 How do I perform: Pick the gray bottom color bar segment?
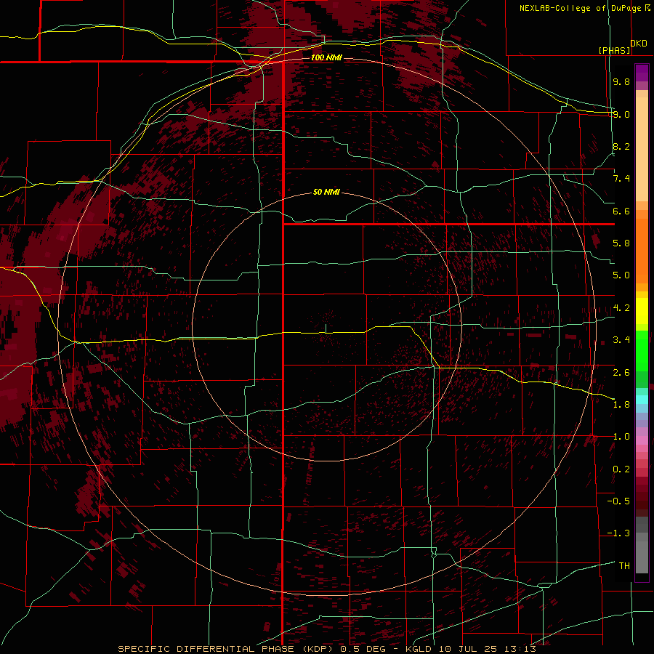point(642,557)
